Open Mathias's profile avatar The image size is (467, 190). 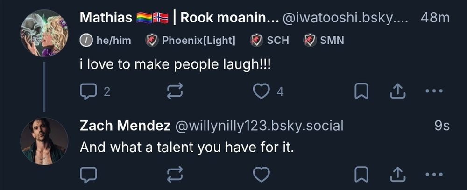(x=44, y=33)
